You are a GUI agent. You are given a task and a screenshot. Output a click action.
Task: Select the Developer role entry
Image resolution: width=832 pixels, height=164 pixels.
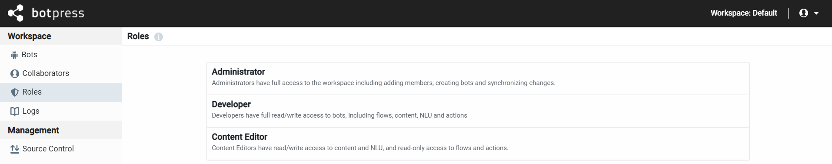tap(478, 111)
